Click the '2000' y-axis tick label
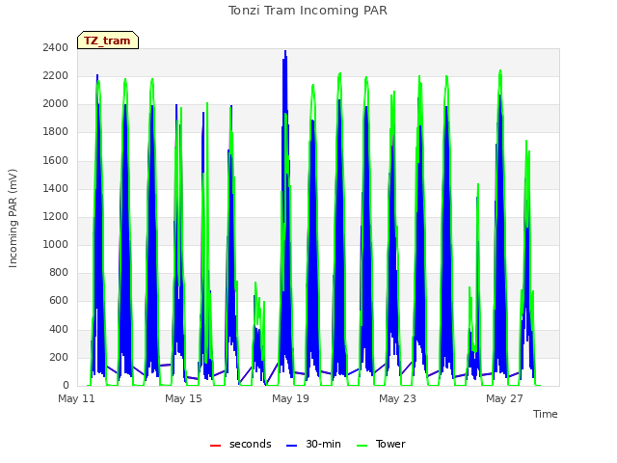 coord(56,103)
